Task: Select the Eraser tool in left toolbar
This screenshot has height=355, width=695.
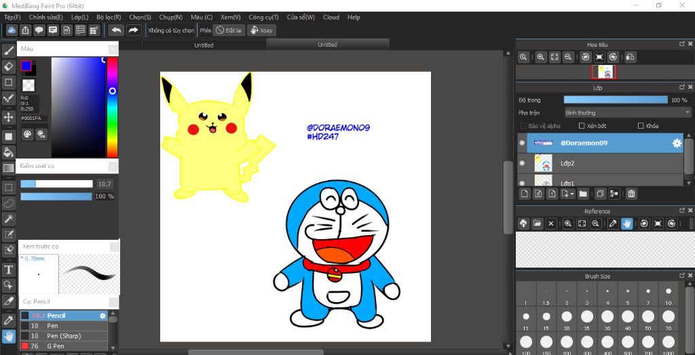Action: click(9, 66)
